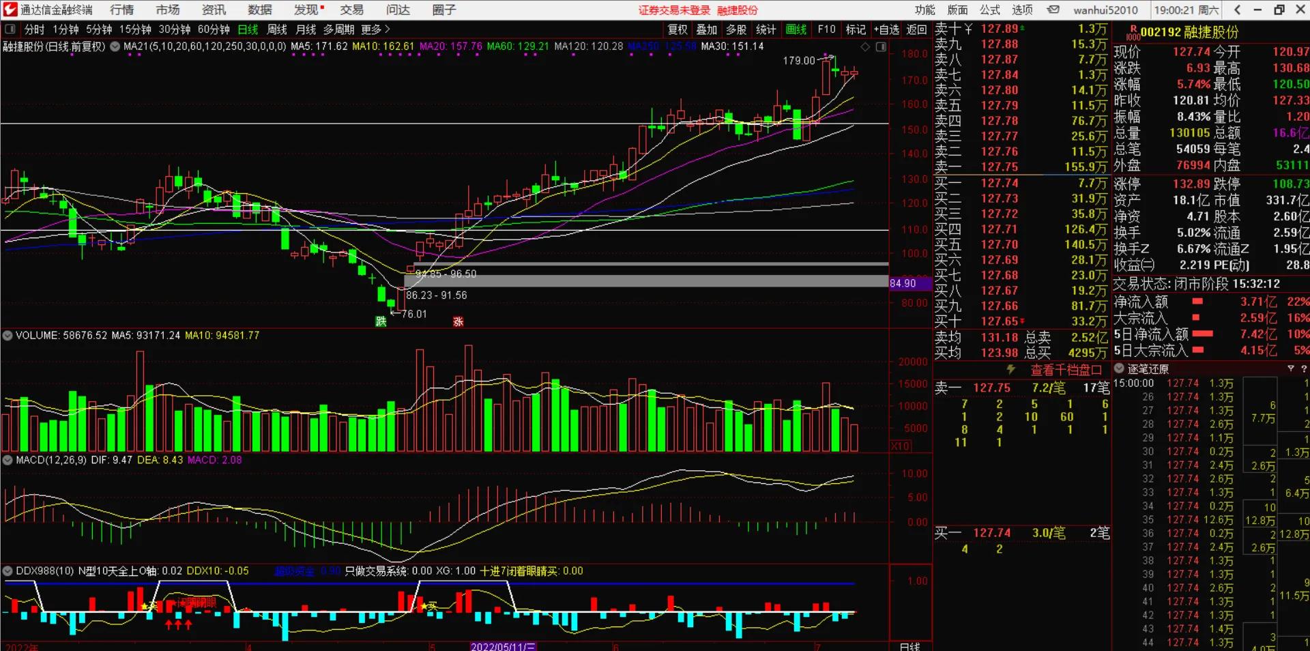Open the 圈子 menu

click(x=444, y=10)
